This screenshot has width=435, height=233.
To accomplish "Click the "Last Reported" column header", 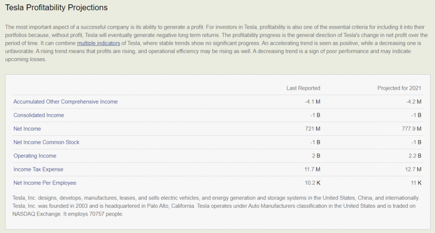I will [303, 88].
